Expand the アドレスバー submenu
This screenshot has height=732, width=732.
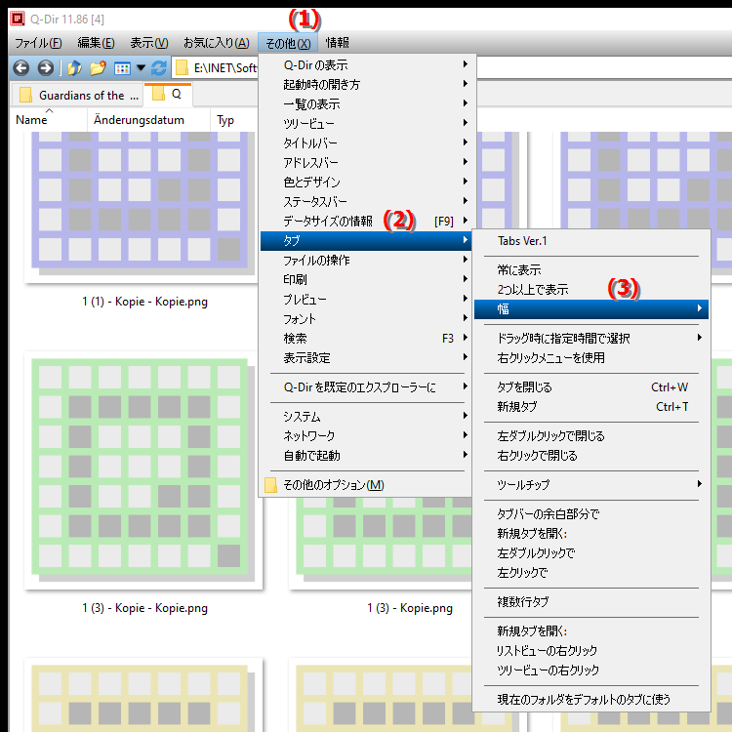click(x=365, y=162)
